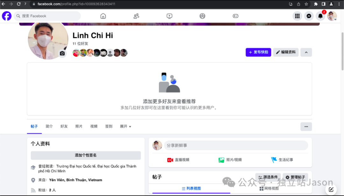The height and width of the screenshot is (196, 344).
Task: Open the 生活纪事 life event icon
Action: [273, 160]
